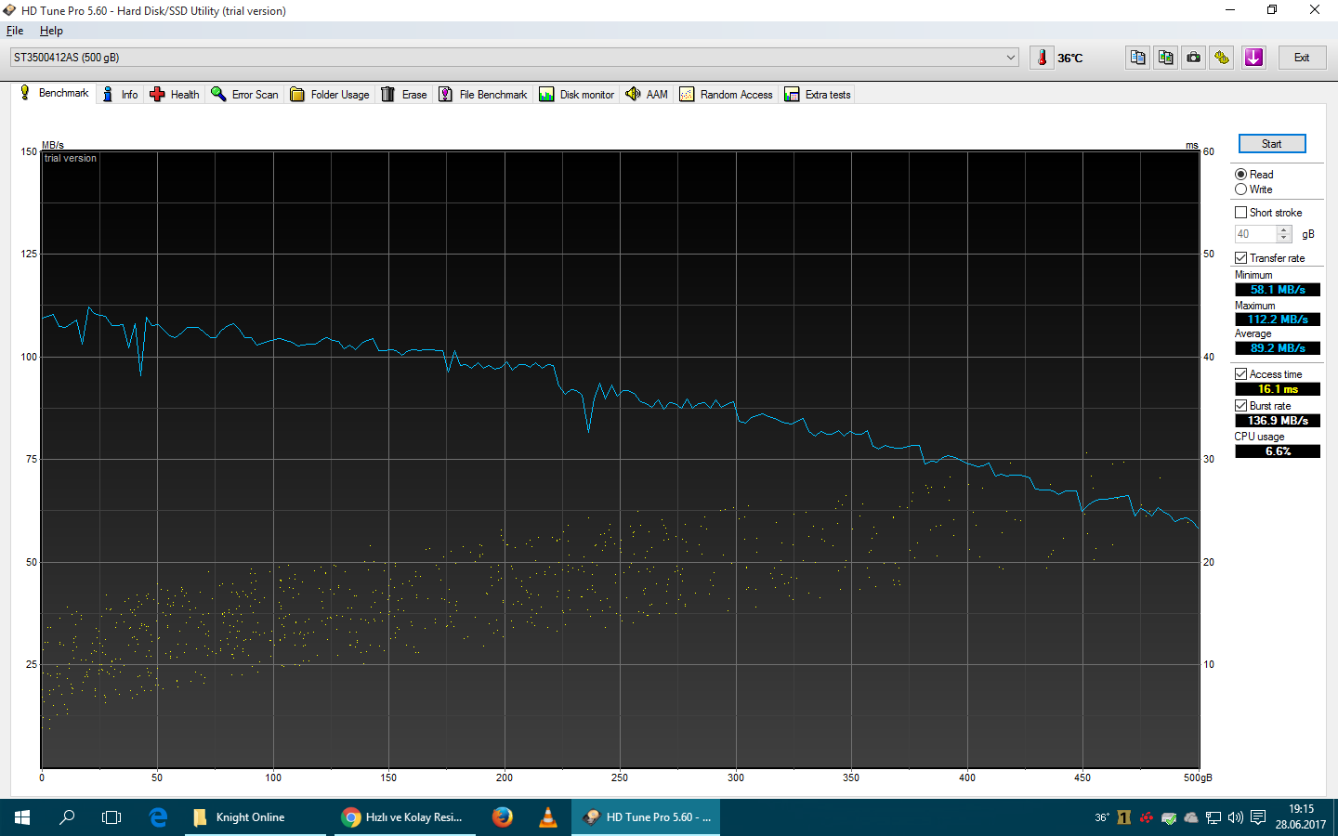This screenshot has width=1338, height=836.
Task: Click the 36° temperature tray indicator
Action: point(1102,817)
